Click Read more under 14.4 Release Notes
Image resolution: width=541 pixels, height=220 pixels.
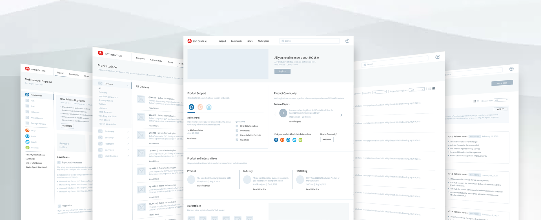[192, 138]
